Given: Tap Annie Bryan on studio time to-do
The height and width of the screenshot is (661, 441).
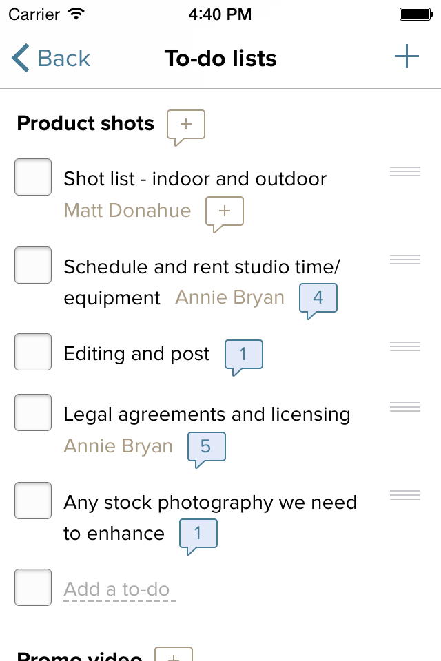Looking at the screenshot, I should (x=230, y=297).
